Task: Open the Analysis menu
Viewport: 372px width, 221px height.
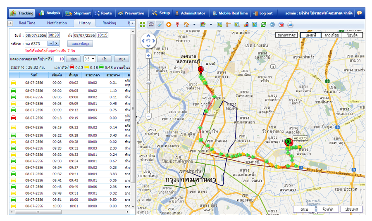Action: [50, 13]
